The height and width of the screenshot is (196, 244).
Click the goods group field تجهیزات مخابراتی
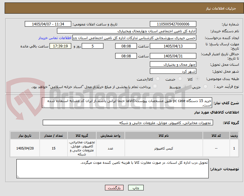128,122
